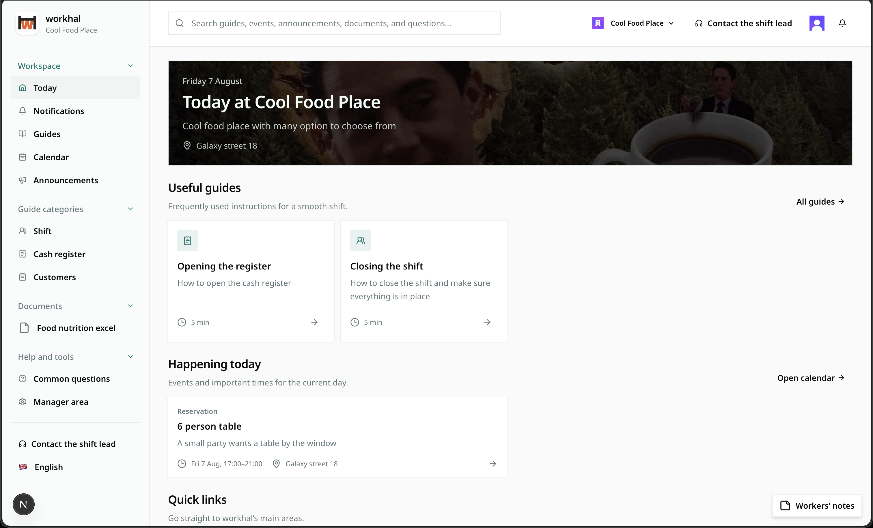Open the user profile avatar
The image size is (873, 528).
(x=817, y=23)
